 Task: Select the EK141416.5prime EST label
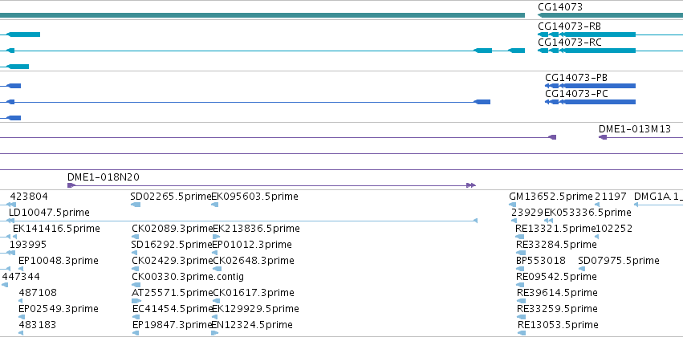click(56, 229)
